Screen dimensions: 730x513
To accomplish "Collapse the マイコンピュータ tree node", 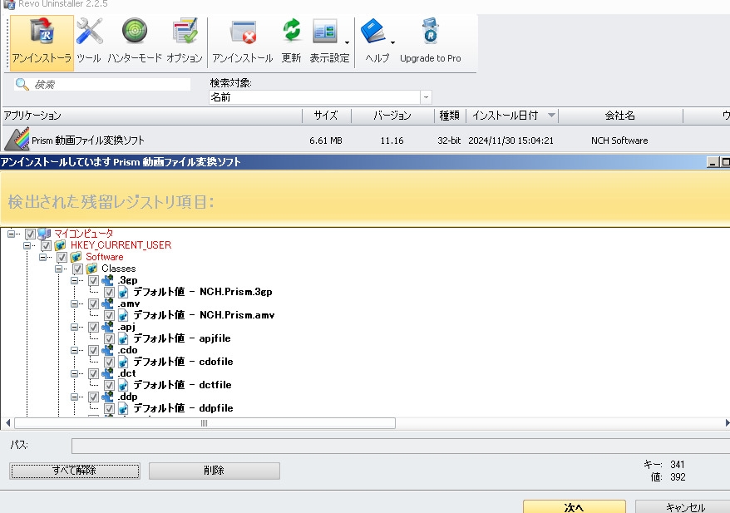I will tap(11, 234).
